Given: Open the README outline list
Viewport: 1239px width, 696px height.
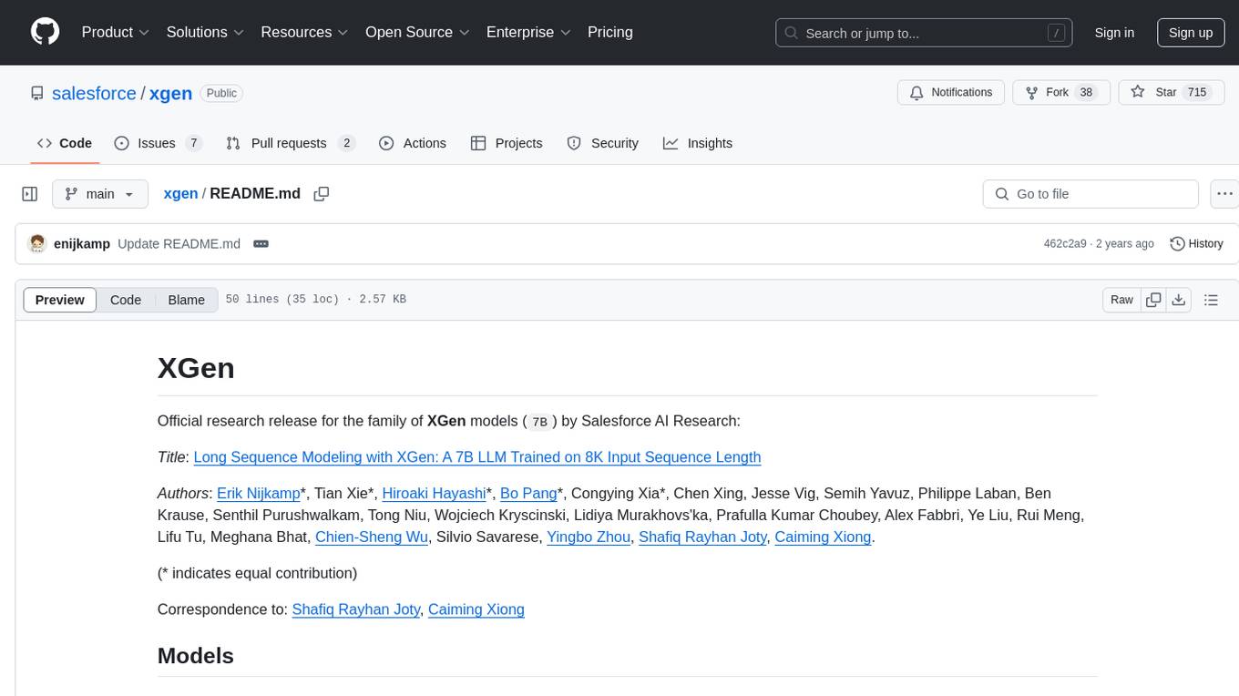Looking at the screenshot, I should click(1211, 300).
